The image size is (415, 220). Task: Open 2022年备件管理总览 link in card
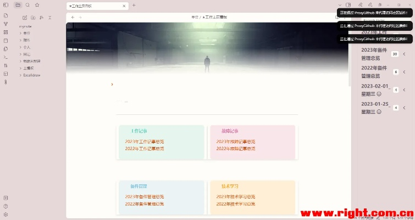[x=145, y=204]
